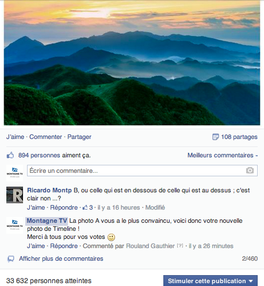Click the [?] help marker after Rouland Gauthier
264x286 pixels.
tap(180, 245)
